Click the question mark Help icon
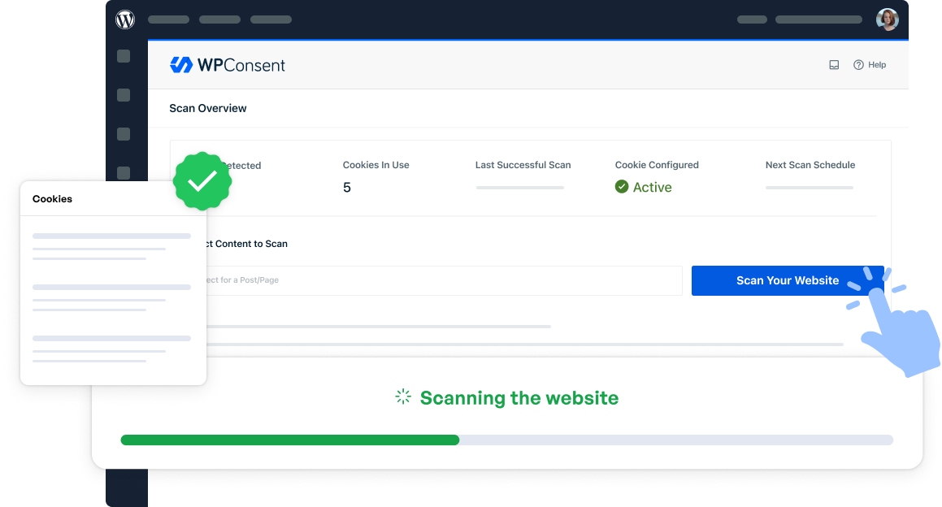The width and height of the screenshot is (942, 507). (x=858, y=65)
